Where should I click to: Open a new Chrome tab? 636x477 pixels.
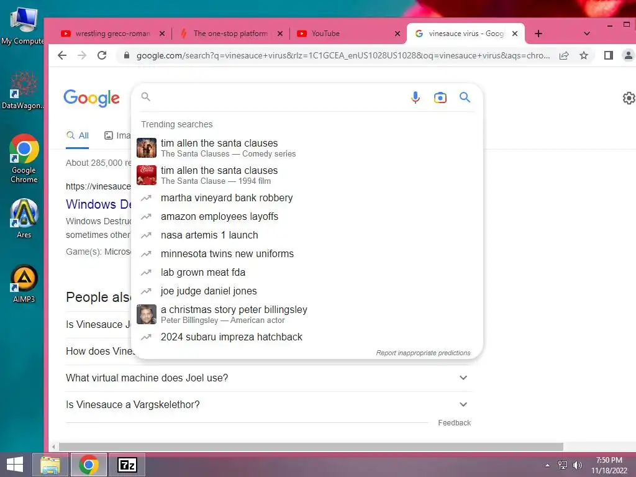click(538, 34)
